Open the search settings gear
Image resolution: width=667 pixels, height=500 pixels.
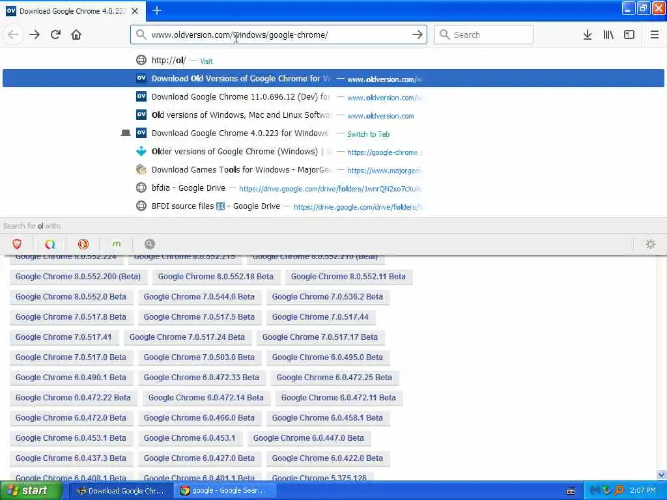pyautogui.click(x=651, y=244)
